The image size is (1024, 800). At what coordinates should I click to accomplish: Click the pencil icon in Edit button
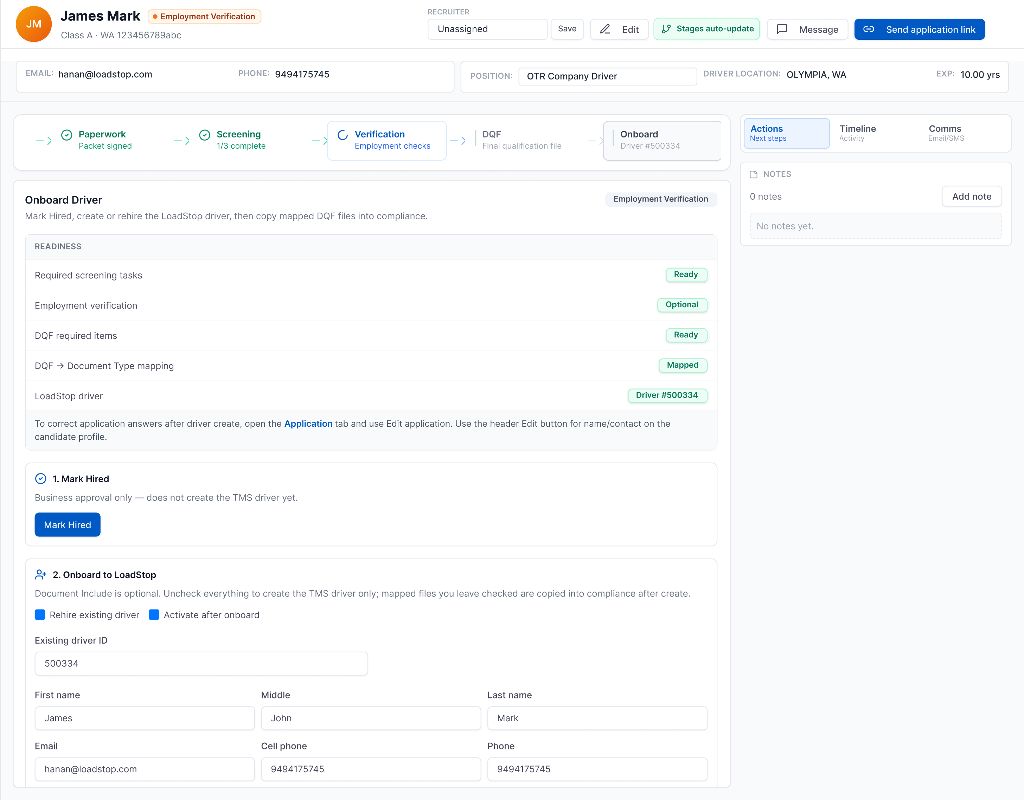[605, 29]
